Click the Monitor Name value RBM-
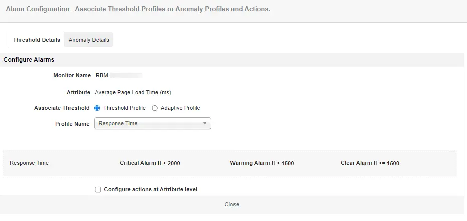 tap(103, 76)
